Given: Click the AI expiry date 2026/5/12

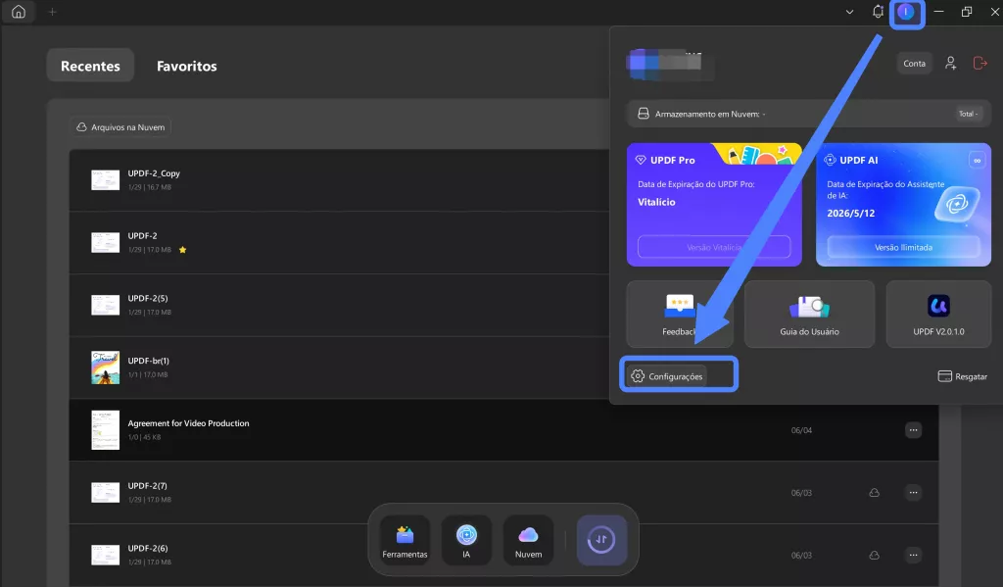Looking at the screenshot, I should 851,214.
